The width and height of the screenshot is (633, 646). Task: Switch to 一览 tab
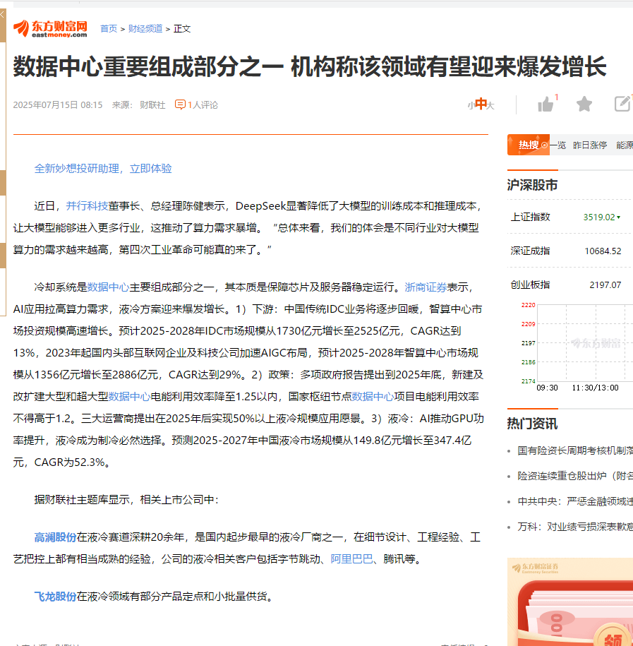point(558,145)
